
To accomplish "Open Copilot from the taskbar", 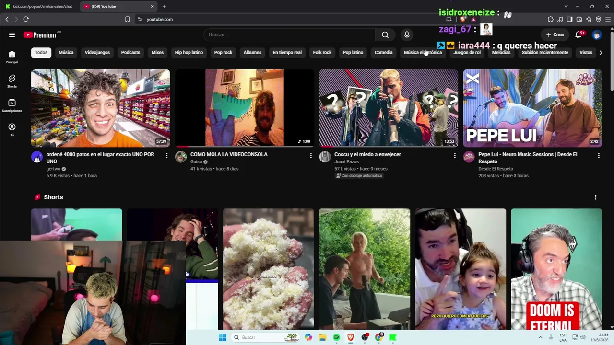I will (308, 337).
